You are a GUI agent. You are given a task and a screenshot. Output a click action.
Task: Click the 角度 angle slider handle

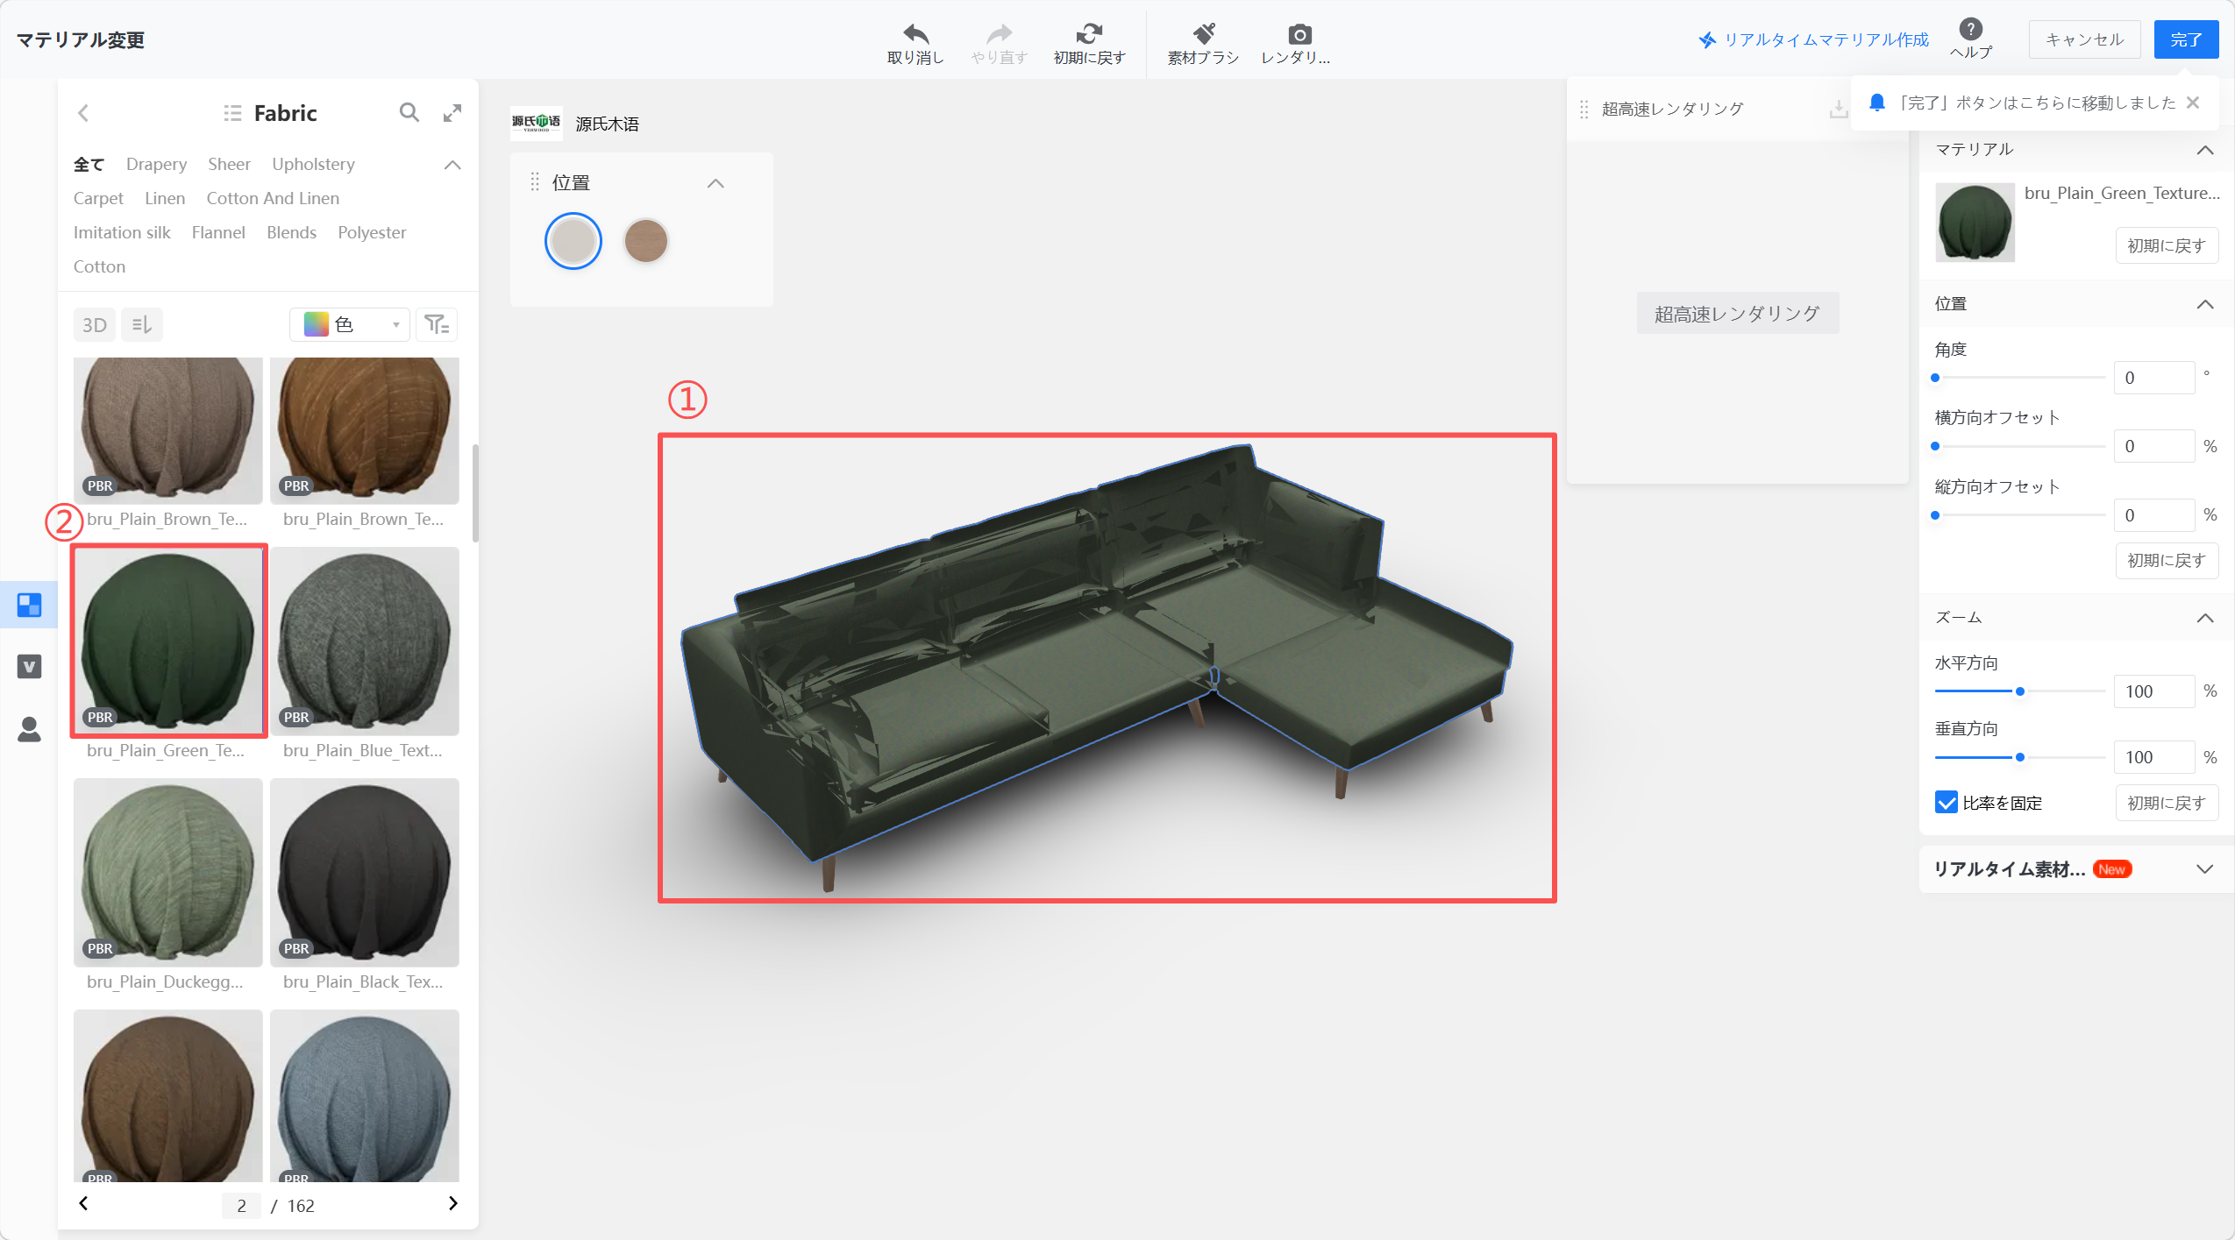(1935, 378)
